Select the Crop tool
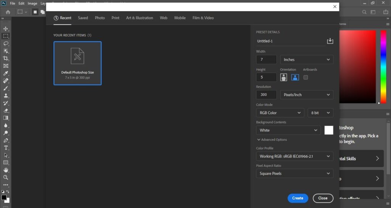This screenshot has width=391, height=208. [5, 58]
